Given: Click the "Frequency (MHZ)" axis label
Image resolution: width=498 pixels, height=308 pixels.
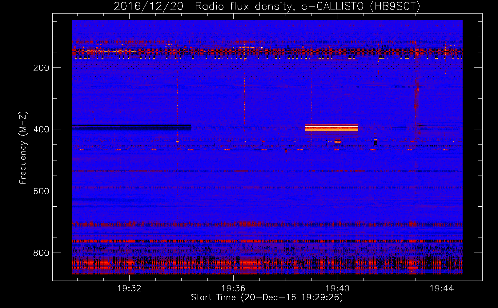Looking at the screenshot, I should (x=23, y=148).
